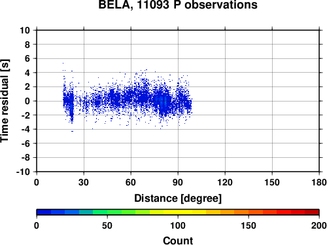
Task: Click the y-axis tick label 0
Action: [x=27, y=101]
